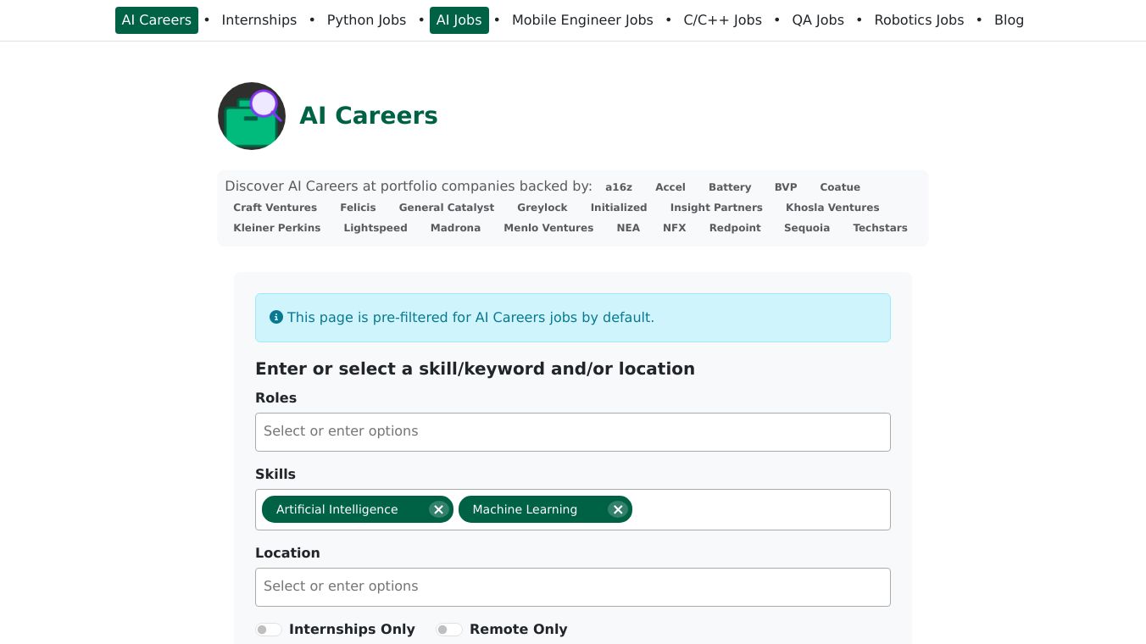Go to Python Jobs in navigation
1146x644 pixels.
[x=366, y=20]
